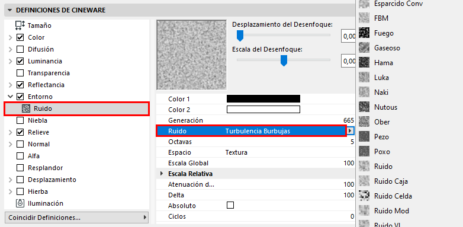
Task: Expand the Escala Relativa section
Action: coord(162,174)
